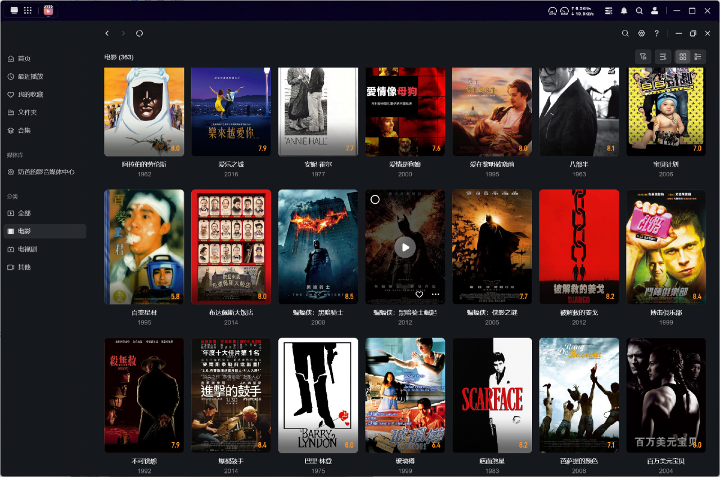This screenshot has width=720, height=477.
Task: Click the 搏击俱乐部 title text
Action: (x=666, y=313)
